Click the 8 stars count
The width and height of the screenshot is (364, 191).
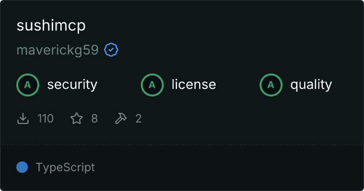(94, 118)
